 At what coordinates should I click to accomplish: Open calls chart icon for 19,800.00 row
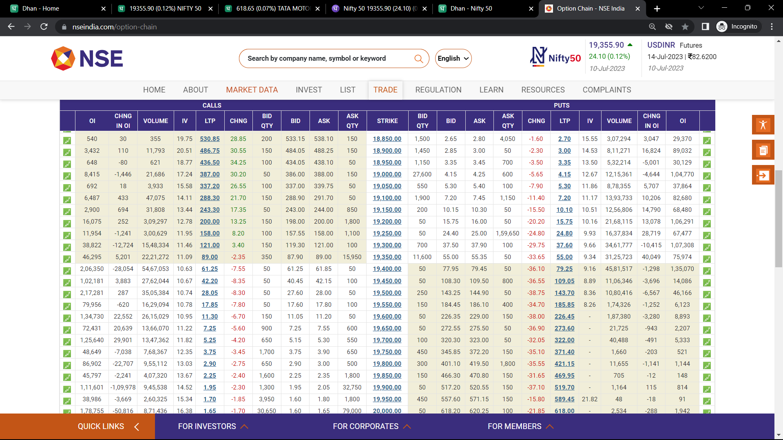[67, 365]
